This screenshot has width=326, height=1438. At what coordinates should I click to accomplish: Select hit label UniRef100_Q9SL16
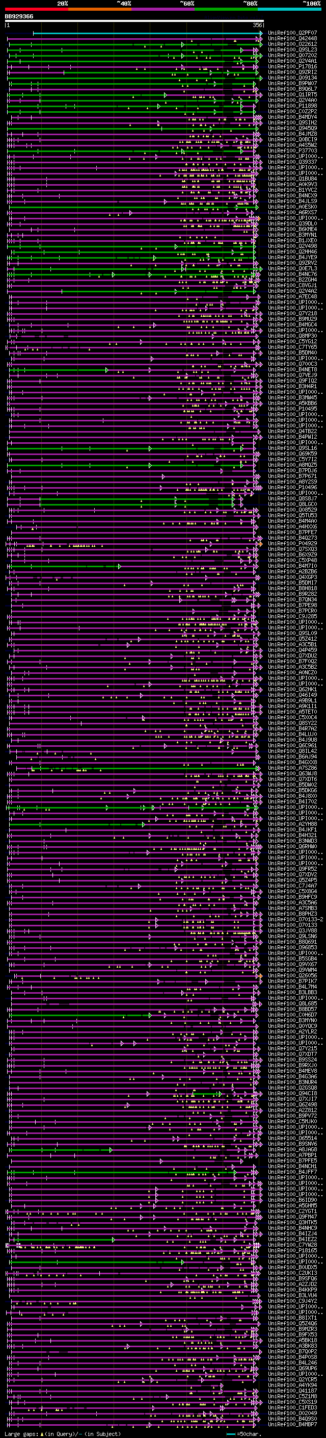292,448
